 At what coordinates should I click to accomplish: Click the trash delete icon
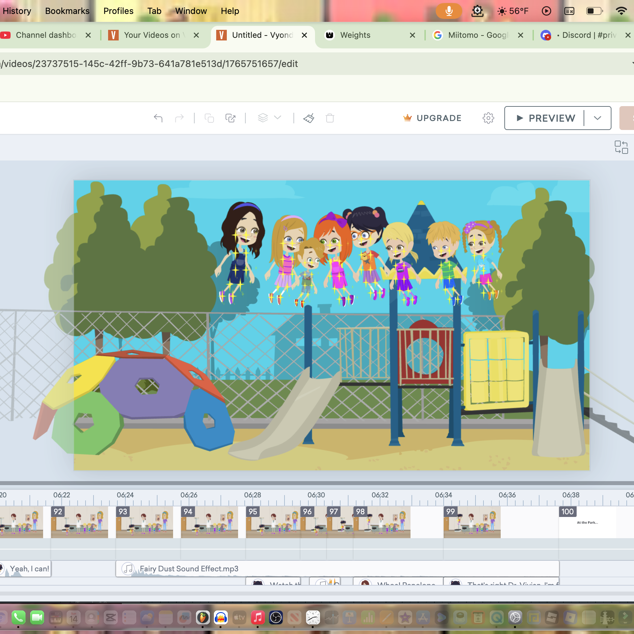pyautogui.click(x=330, y=118)
